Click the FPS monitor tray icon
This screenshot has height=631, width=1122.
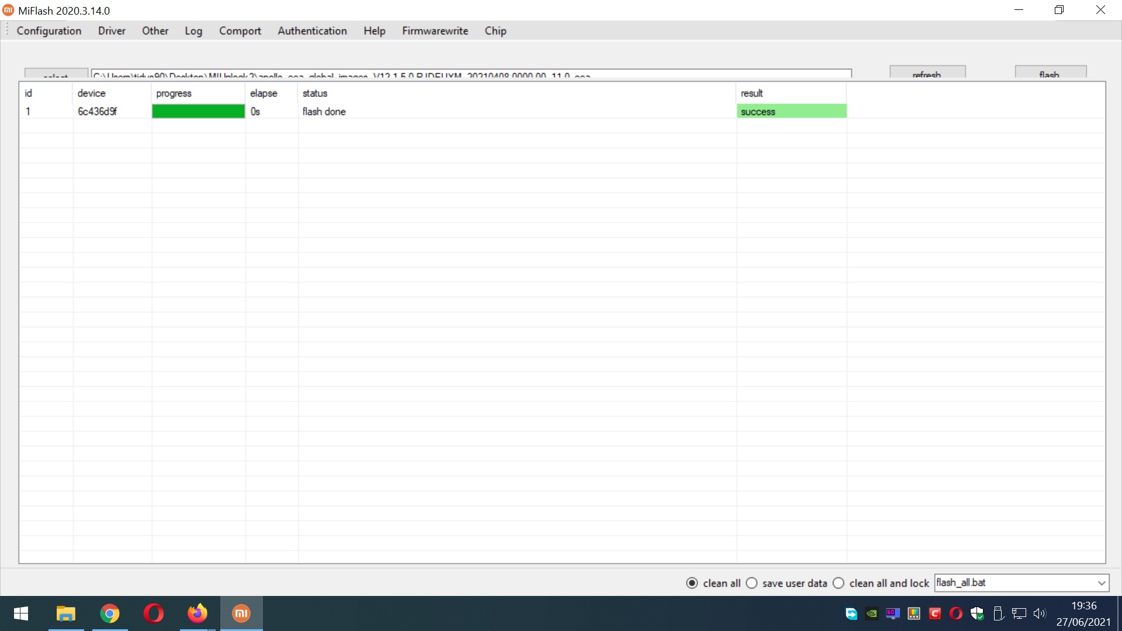893,613
